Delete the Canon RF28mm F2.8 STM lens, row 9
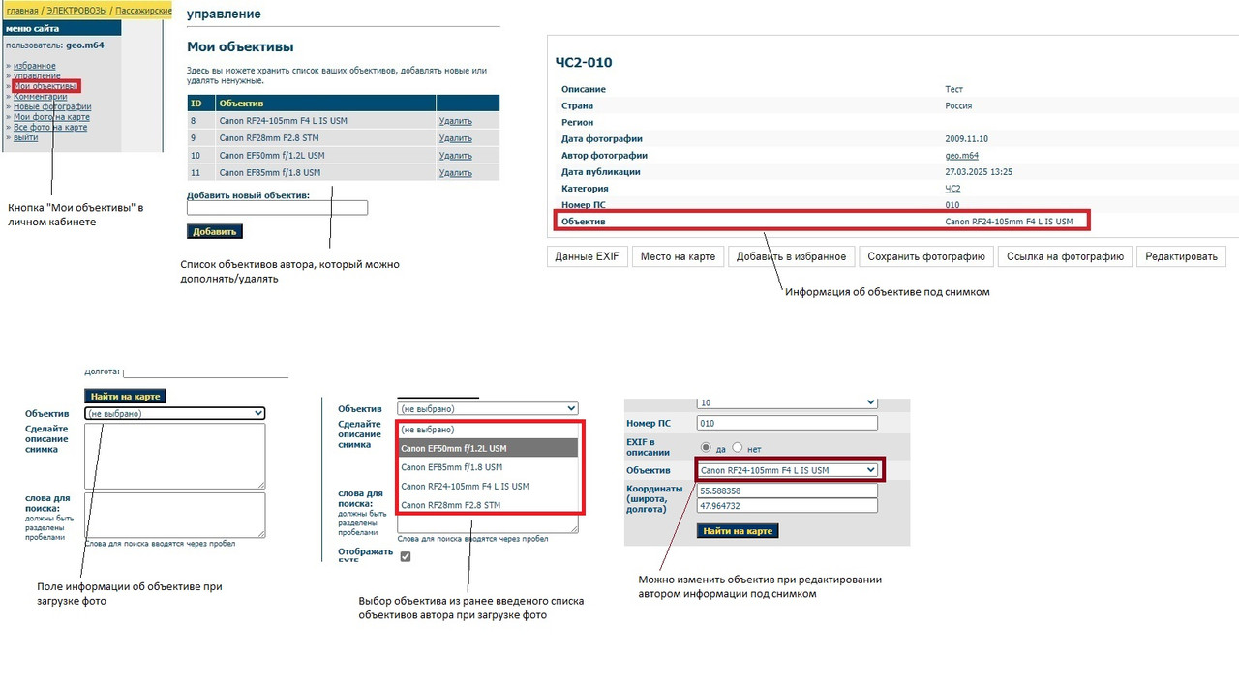This screenshot has height=684, width=1239. pyautogui.click(x=455, y=138)
